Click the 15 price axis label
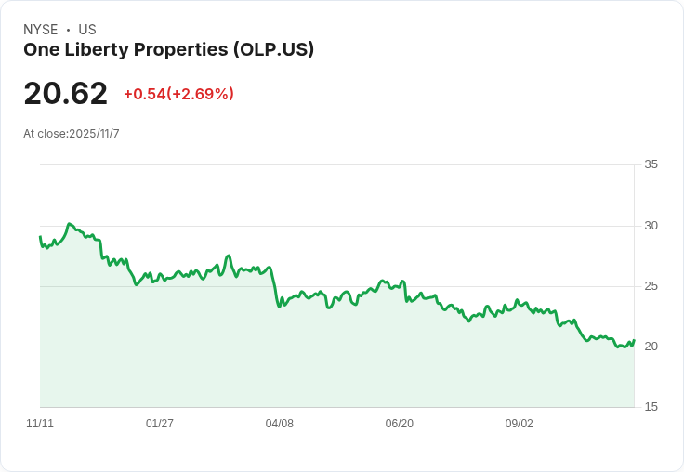The width and height of the screenshot is (684, 472). tap(651, 407)
